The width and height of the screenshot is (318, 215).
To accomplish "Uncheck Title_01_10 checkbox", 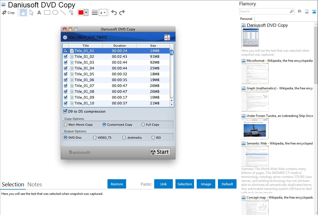I will 66,103.
